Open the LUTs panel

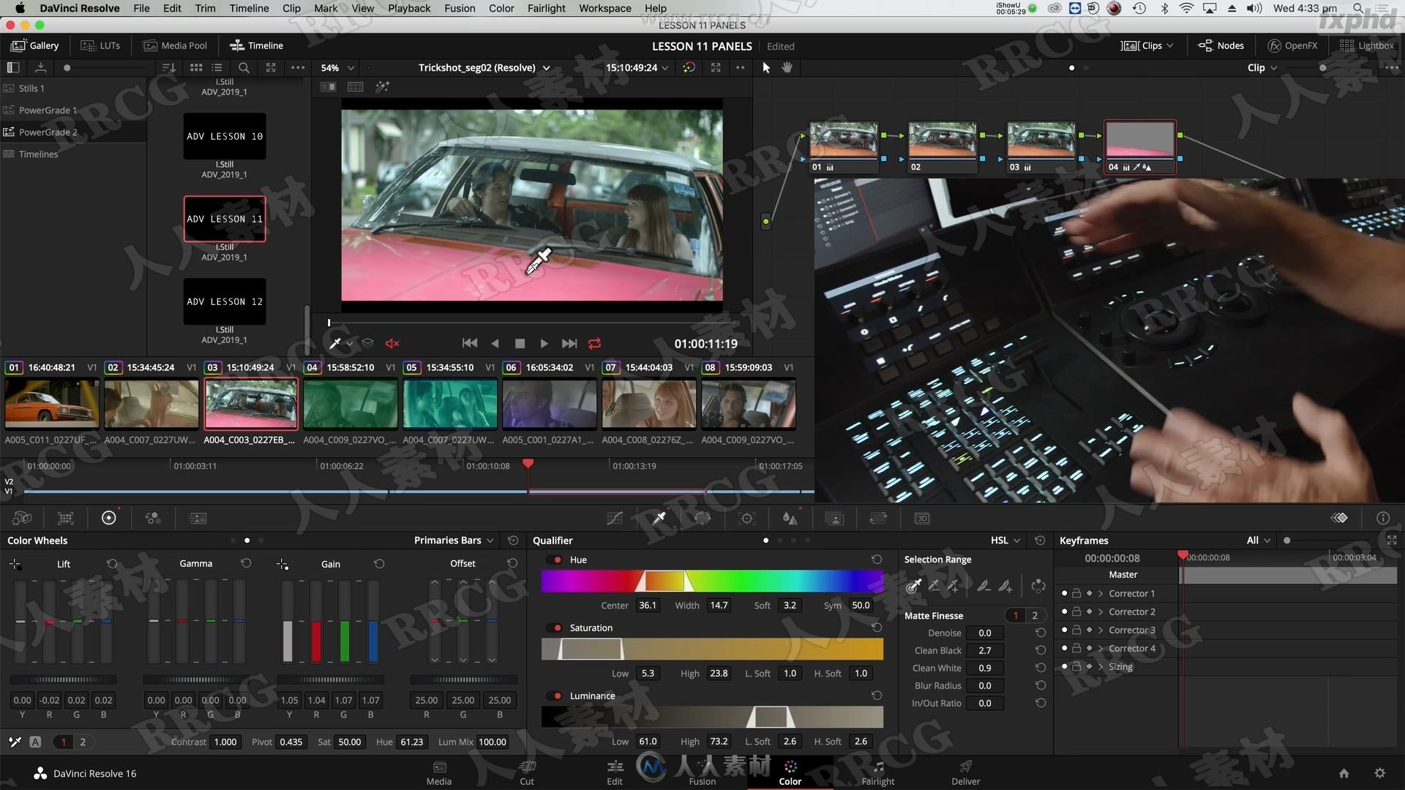tap(100, 45)
